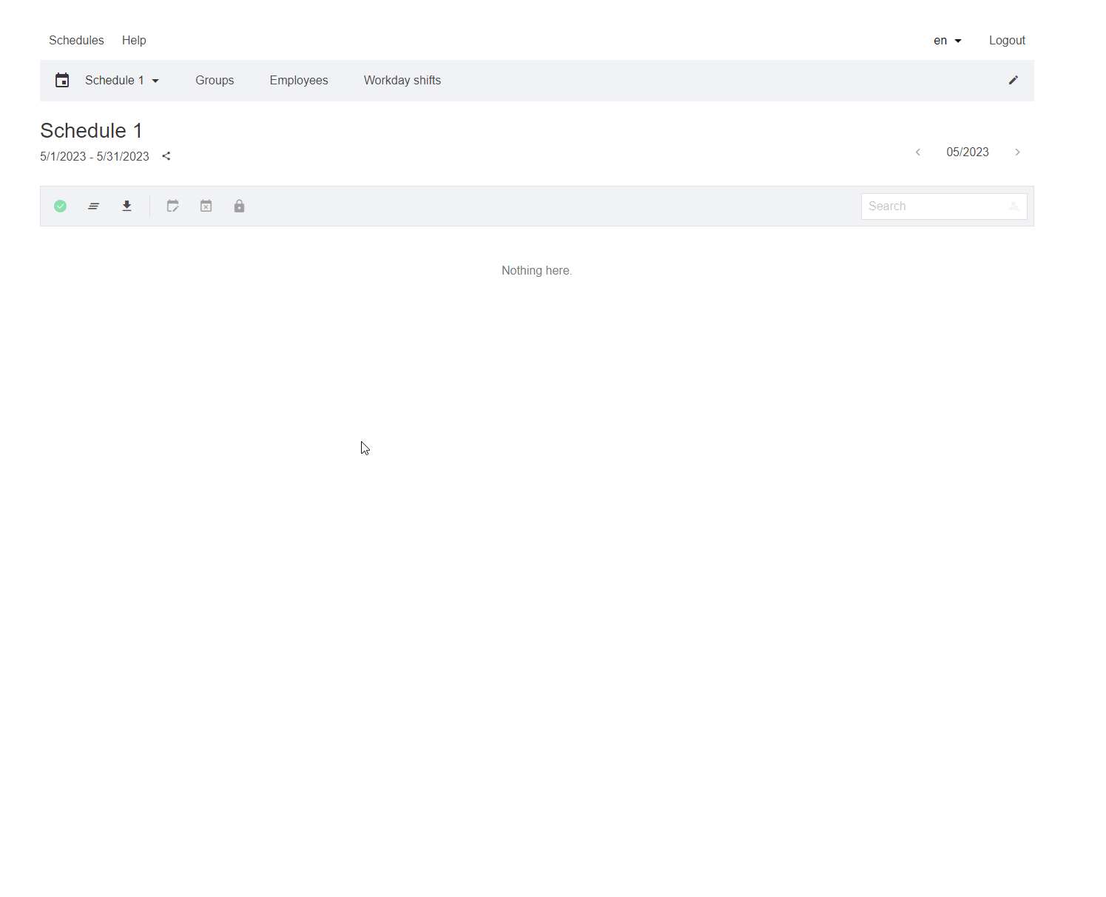Click the calendar with X icon

(x=206, y=206)
